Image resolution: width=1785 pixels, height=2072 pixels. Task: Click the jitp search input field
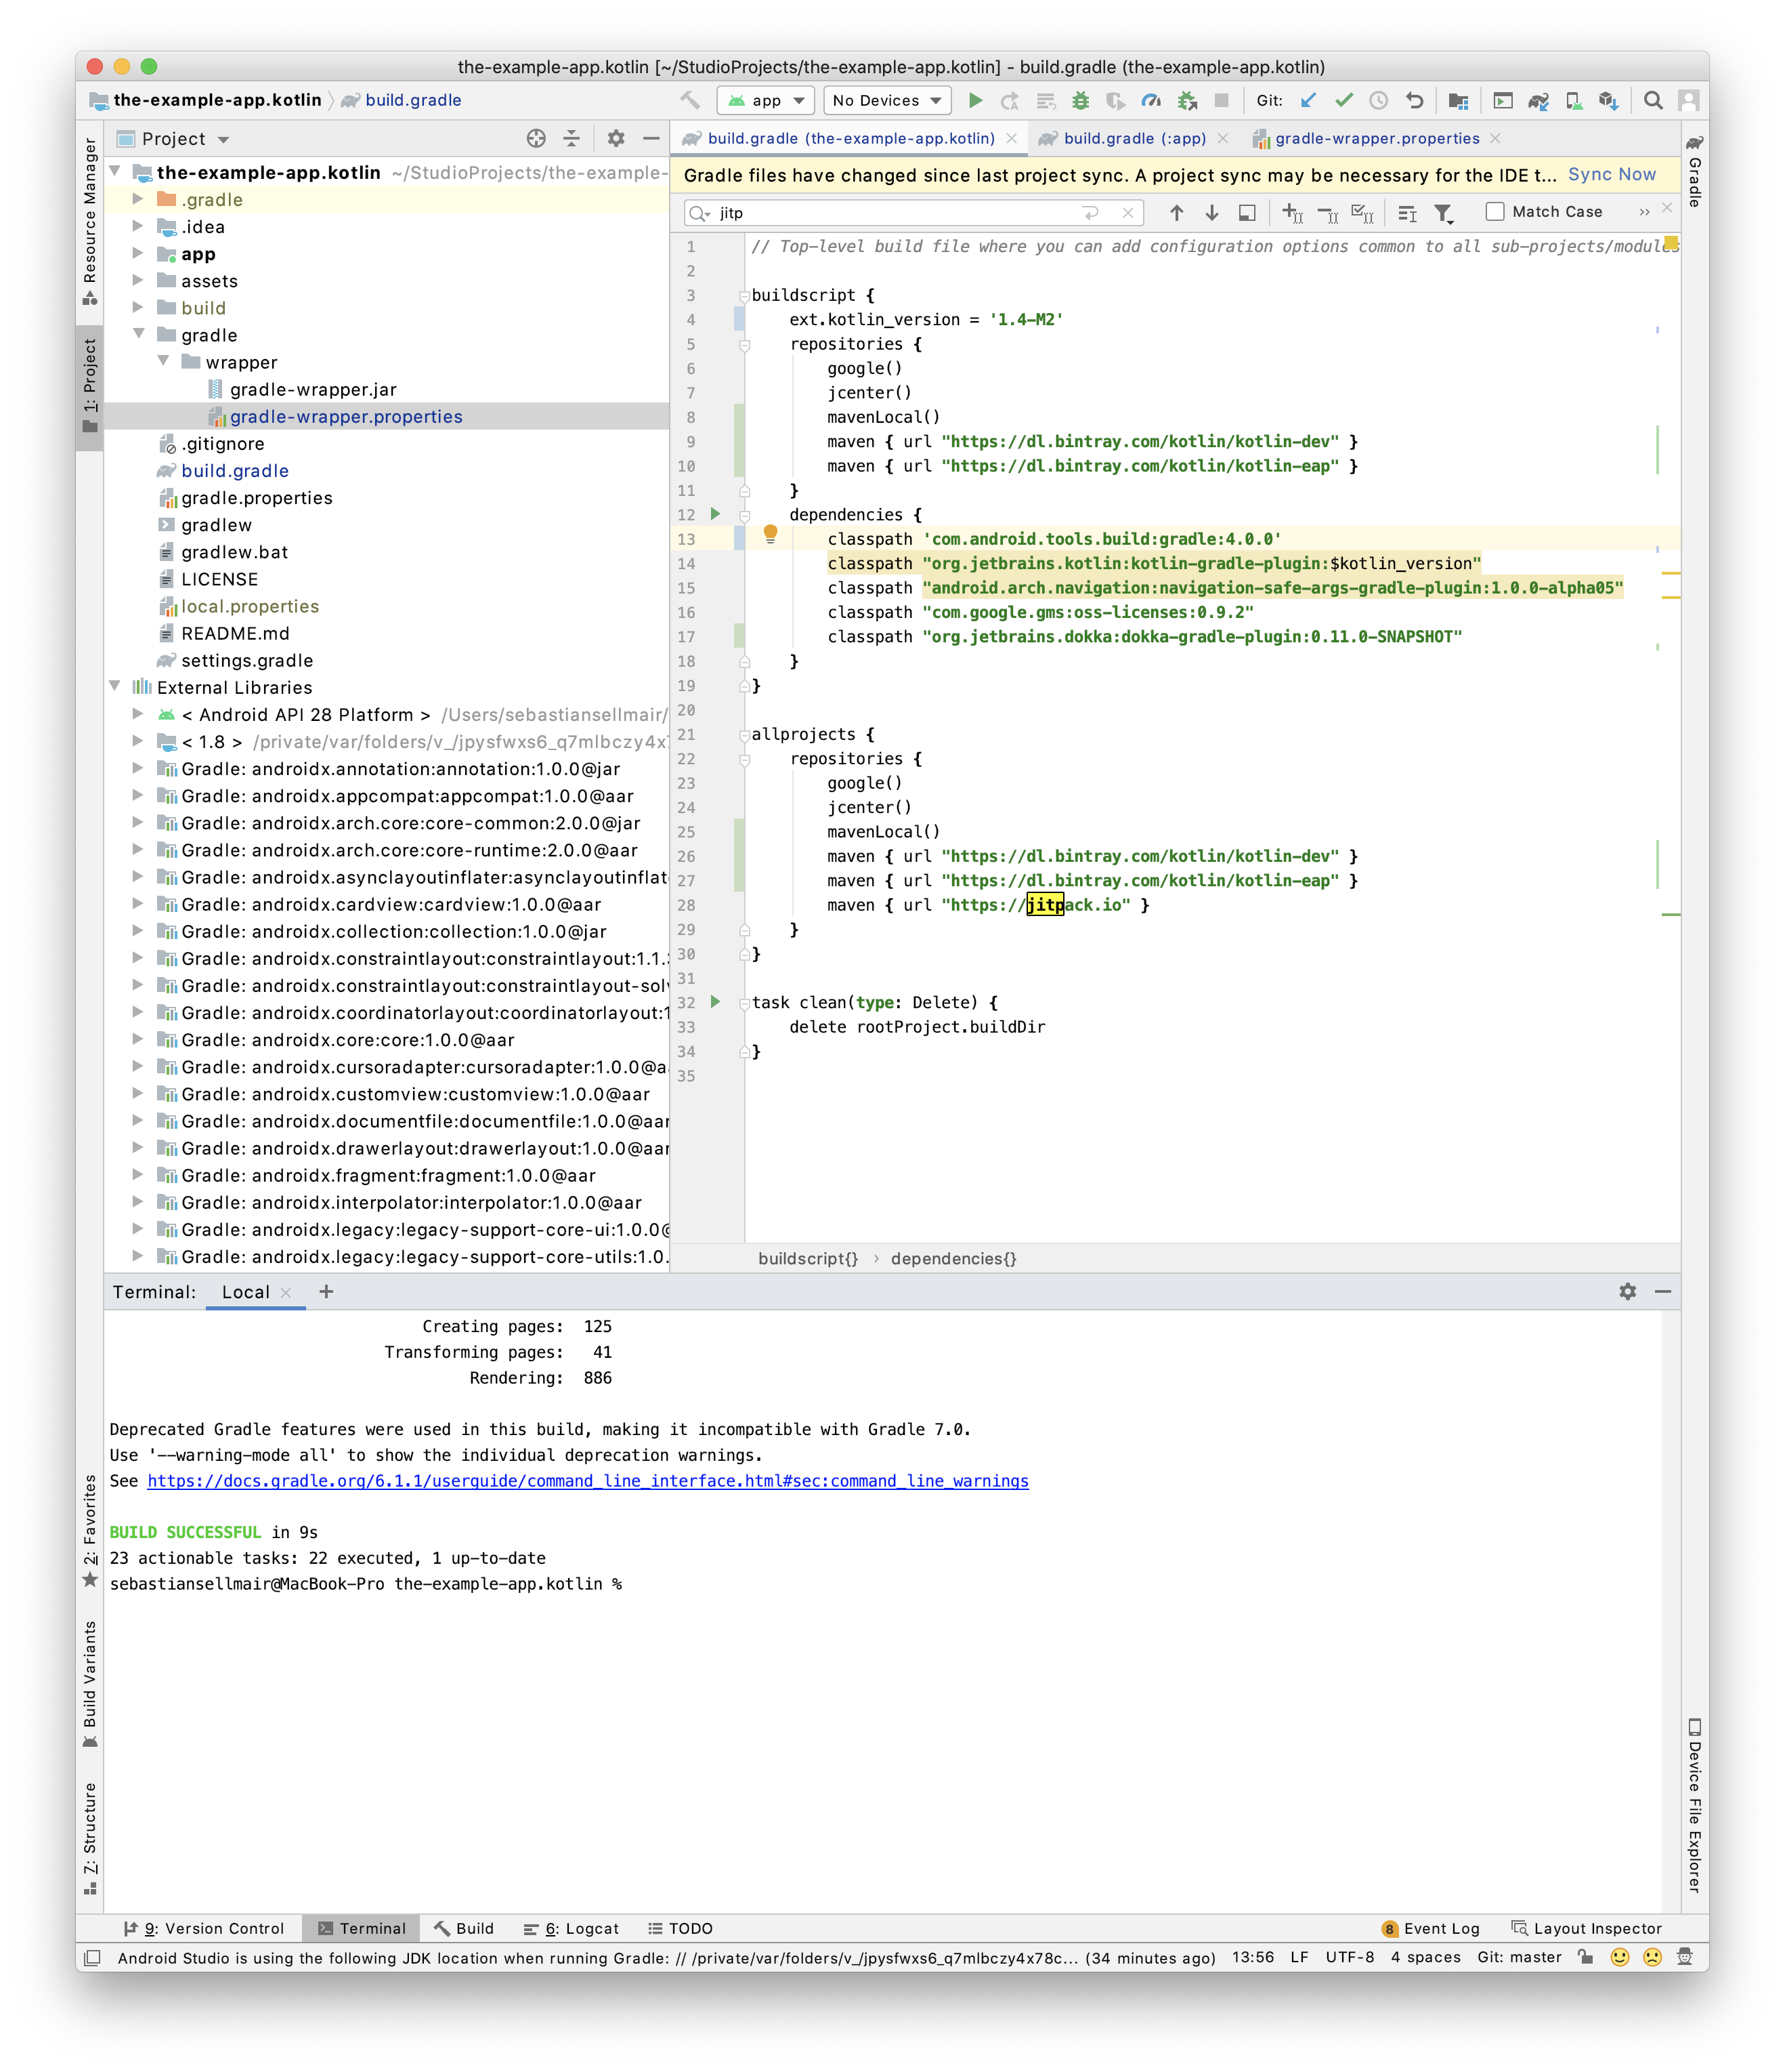[x=899, y=212]
